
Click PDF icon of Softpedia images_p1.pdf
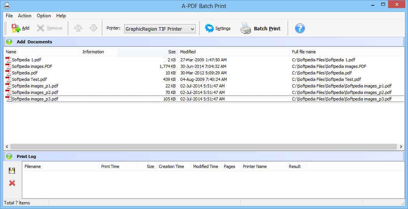[x=8, y=86]
